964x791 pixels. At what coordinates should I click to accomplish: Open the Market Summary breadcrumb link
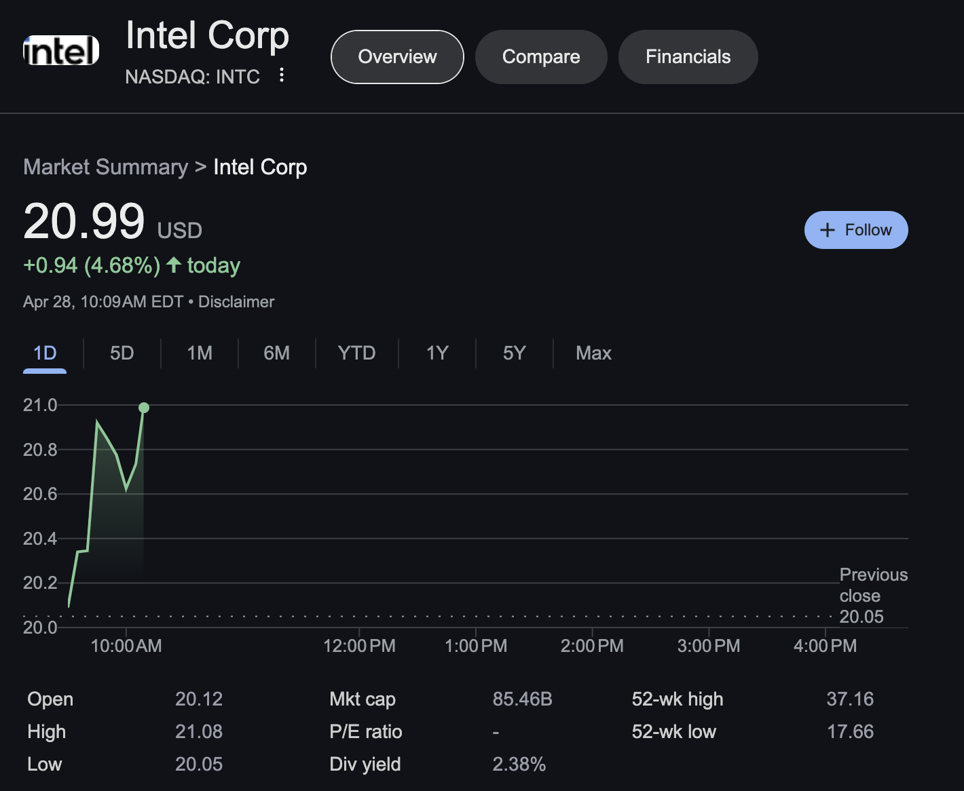105,167
